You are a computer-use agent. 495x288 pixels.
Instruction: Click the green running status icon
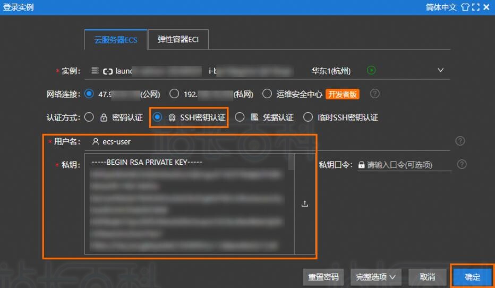[x=372, y=71]
